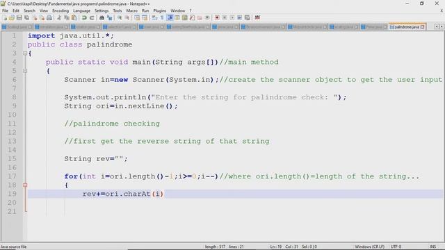The height and width of the screenshot is (250, 445).
Task: Click the Zoom In toolbar icon
Action: [120, 17]
